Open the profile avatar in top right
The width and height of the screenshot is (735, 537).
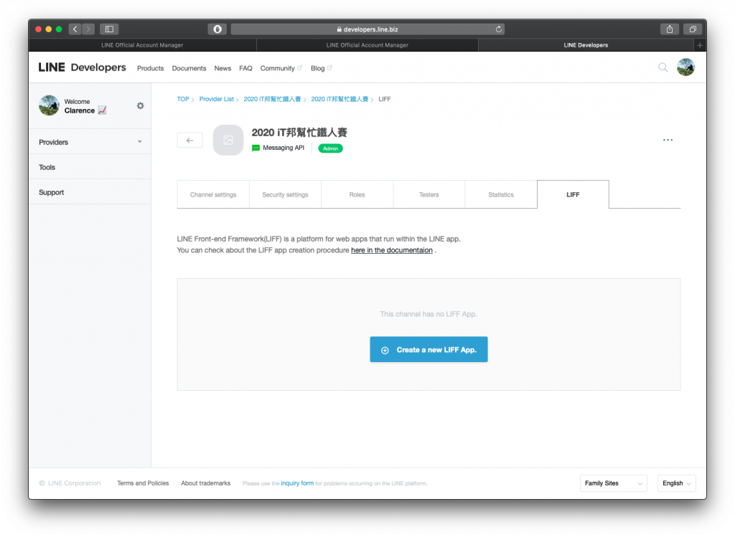coord(685,67)
